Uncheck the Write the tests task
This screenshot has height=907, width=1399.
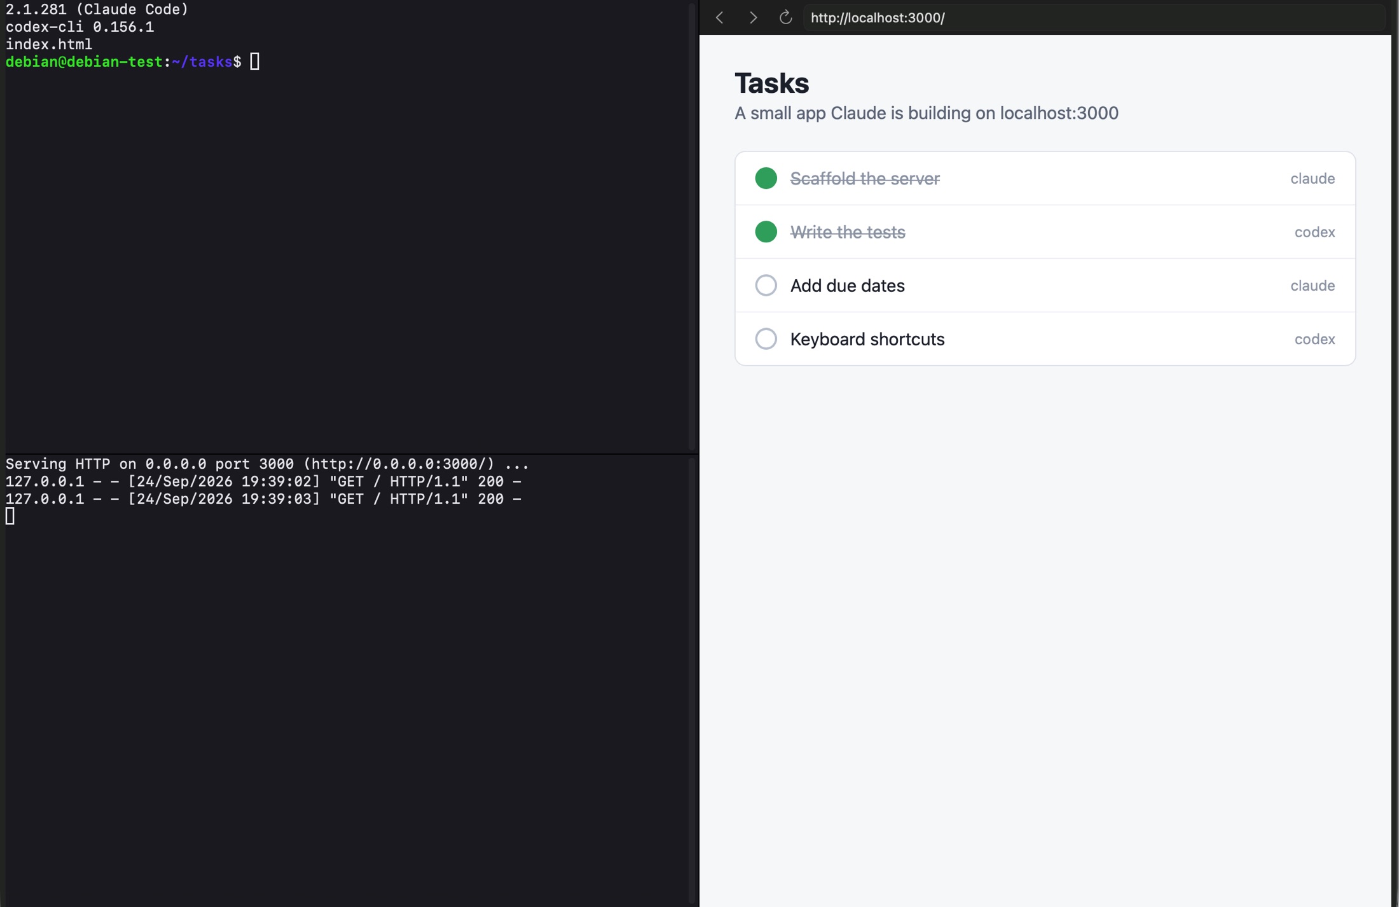(766, 232)
